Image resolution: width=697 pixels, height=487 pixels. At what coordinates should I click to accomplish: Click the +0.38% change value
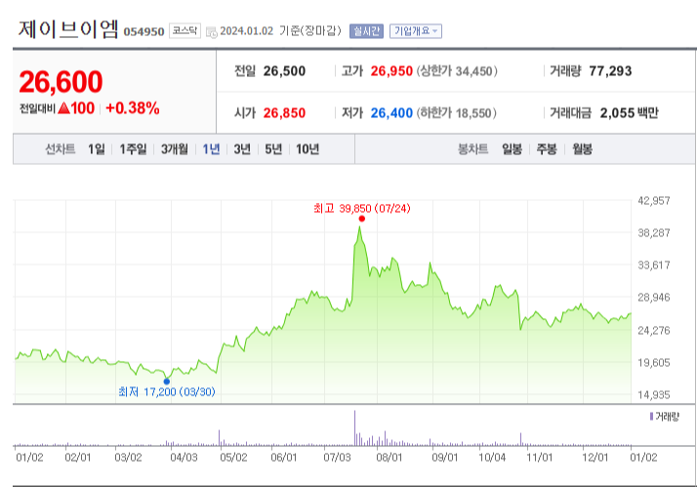[133, 108]
